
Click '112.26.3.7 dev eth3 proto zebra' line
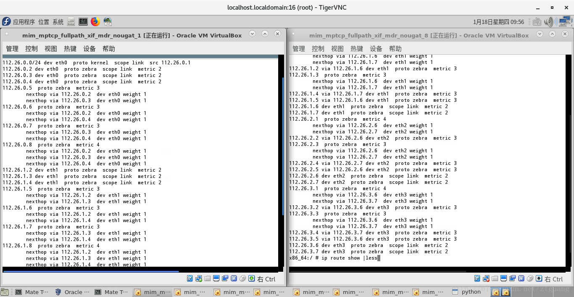369,252
